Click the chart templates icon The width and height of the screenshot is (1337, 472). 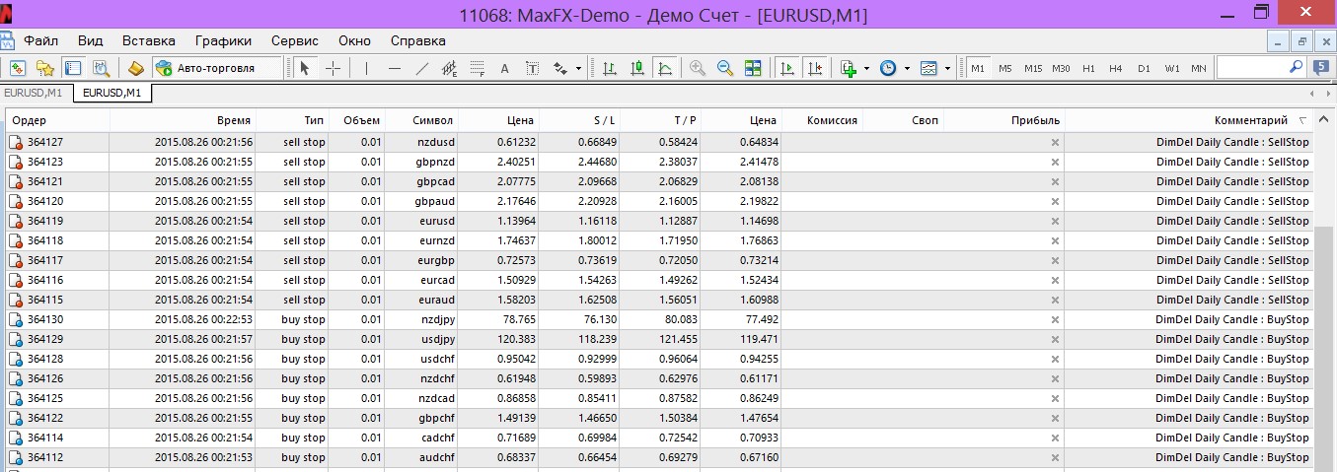[929, 68]
